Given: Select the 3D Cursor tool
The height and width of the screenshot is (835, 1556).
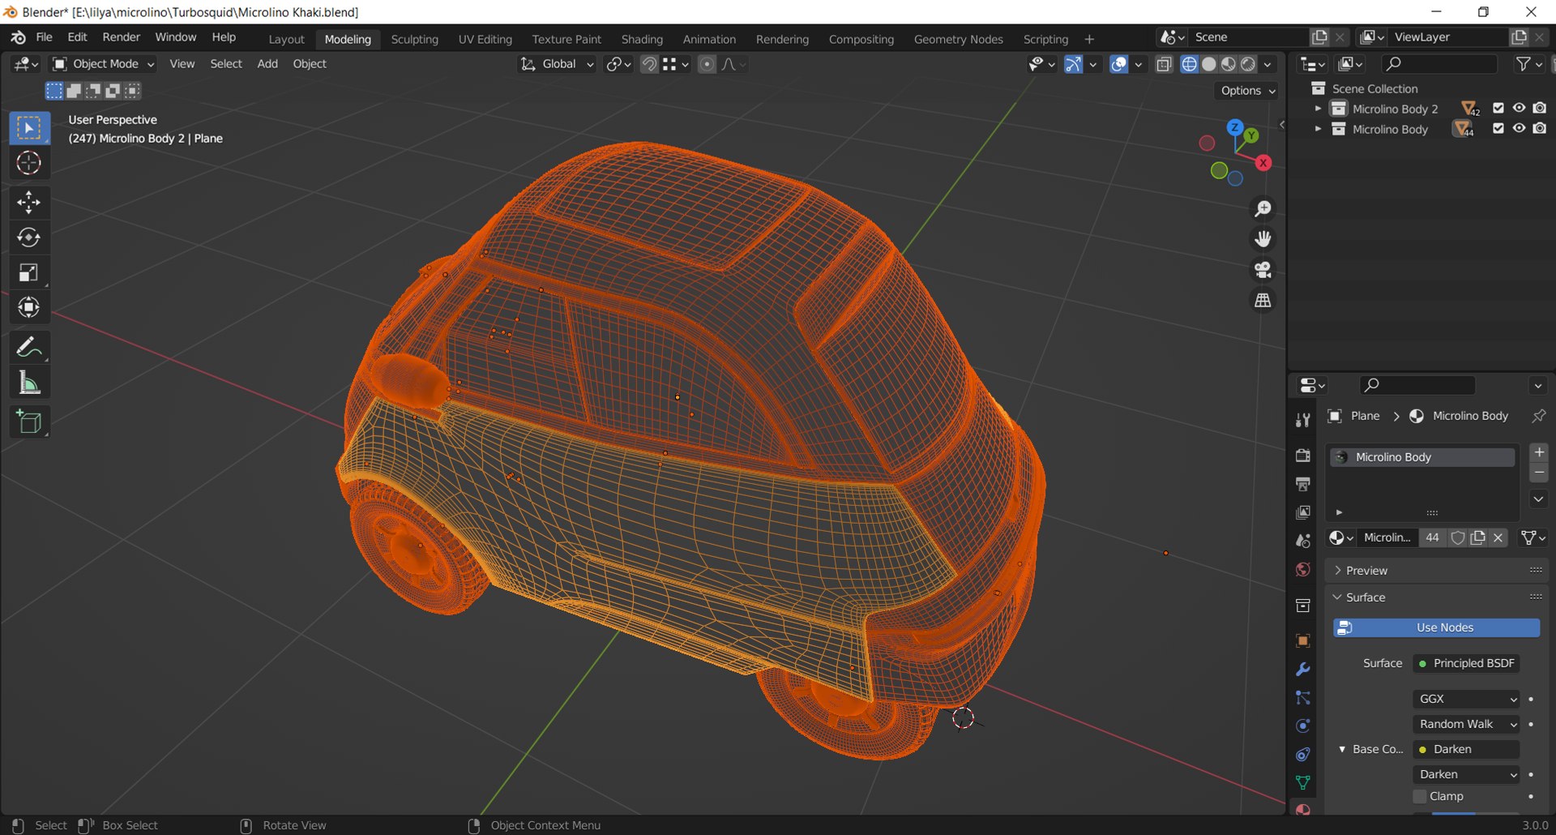Looking at the screenshot, I should 28,163.
